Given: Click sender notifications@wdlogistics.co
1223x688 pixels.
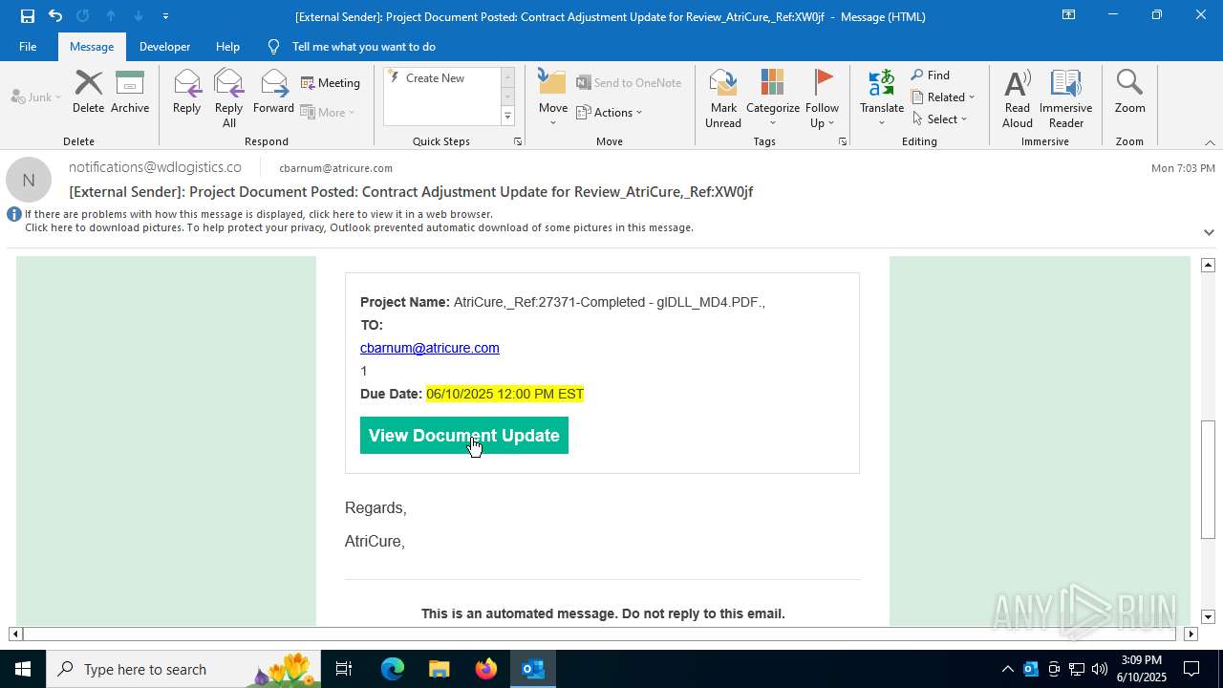Looking at the screenshot, I should tap(155, 167).
